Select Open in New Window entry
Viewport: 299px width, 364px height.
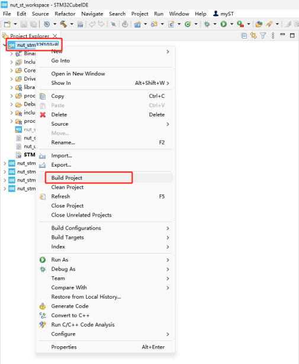(x=105, y=74)
